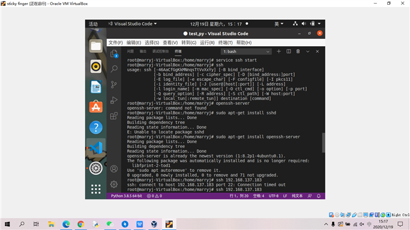Change encoding via UTF-8 status item

pyautogui.click(x=274, y=196)
